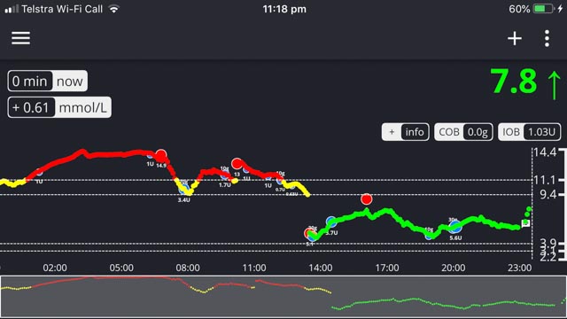Tap the 14.4 glucose axis label

pyautogui.click(x=545, y=152)
